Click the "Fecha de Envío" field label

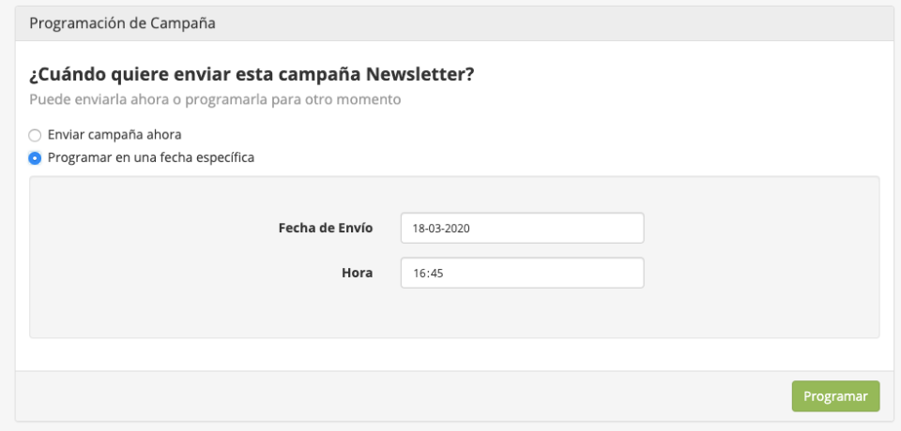click(x=326, y=228)
